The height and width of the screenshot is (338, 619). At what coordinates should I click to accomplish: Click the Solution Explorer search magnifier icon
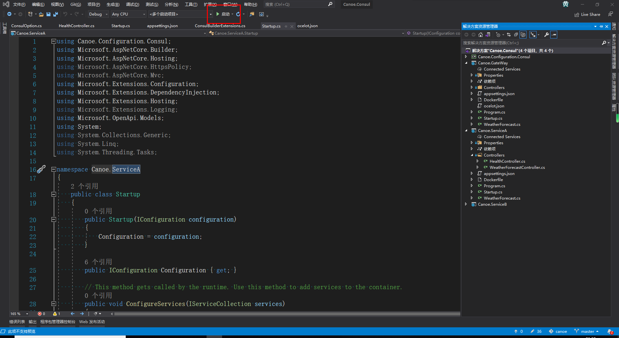click(x=604, y=43)
